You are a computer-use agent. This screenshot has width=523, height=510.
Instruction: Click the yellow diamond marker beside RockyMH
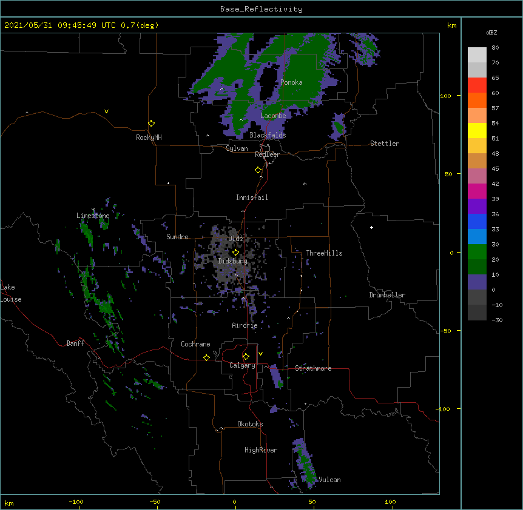pyautogui.click(x=151, y=124)
